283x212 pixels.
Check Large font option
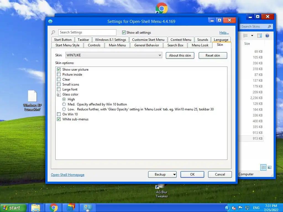click(59, 89)
